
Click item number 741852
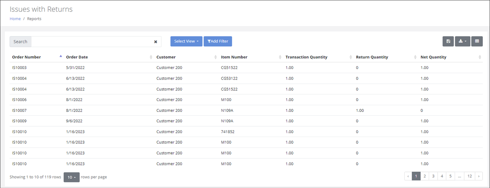pyautogui.click(x=228, y=132)
